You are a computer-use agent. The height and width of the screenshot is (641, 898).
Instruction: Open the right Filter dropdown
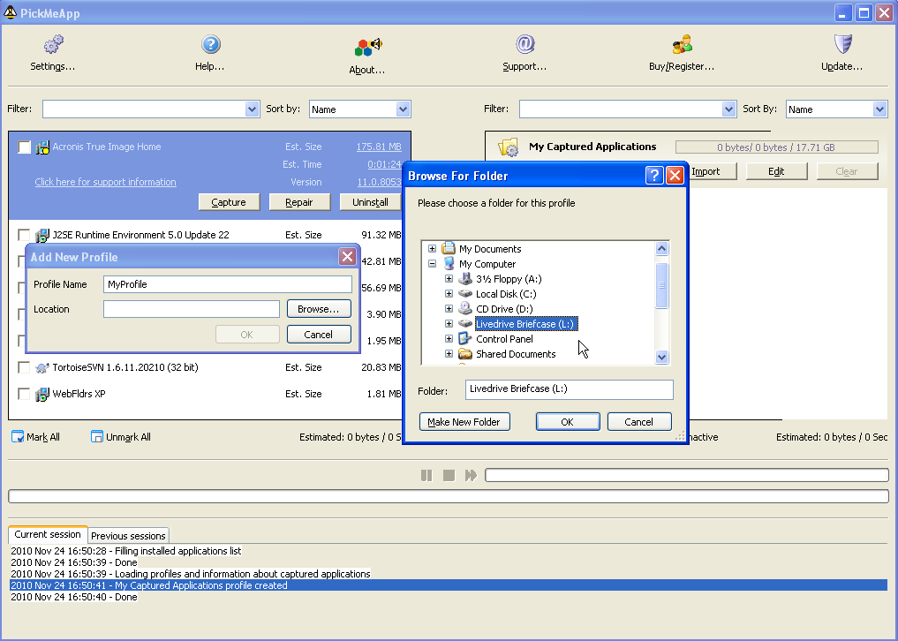pos(728,109)
